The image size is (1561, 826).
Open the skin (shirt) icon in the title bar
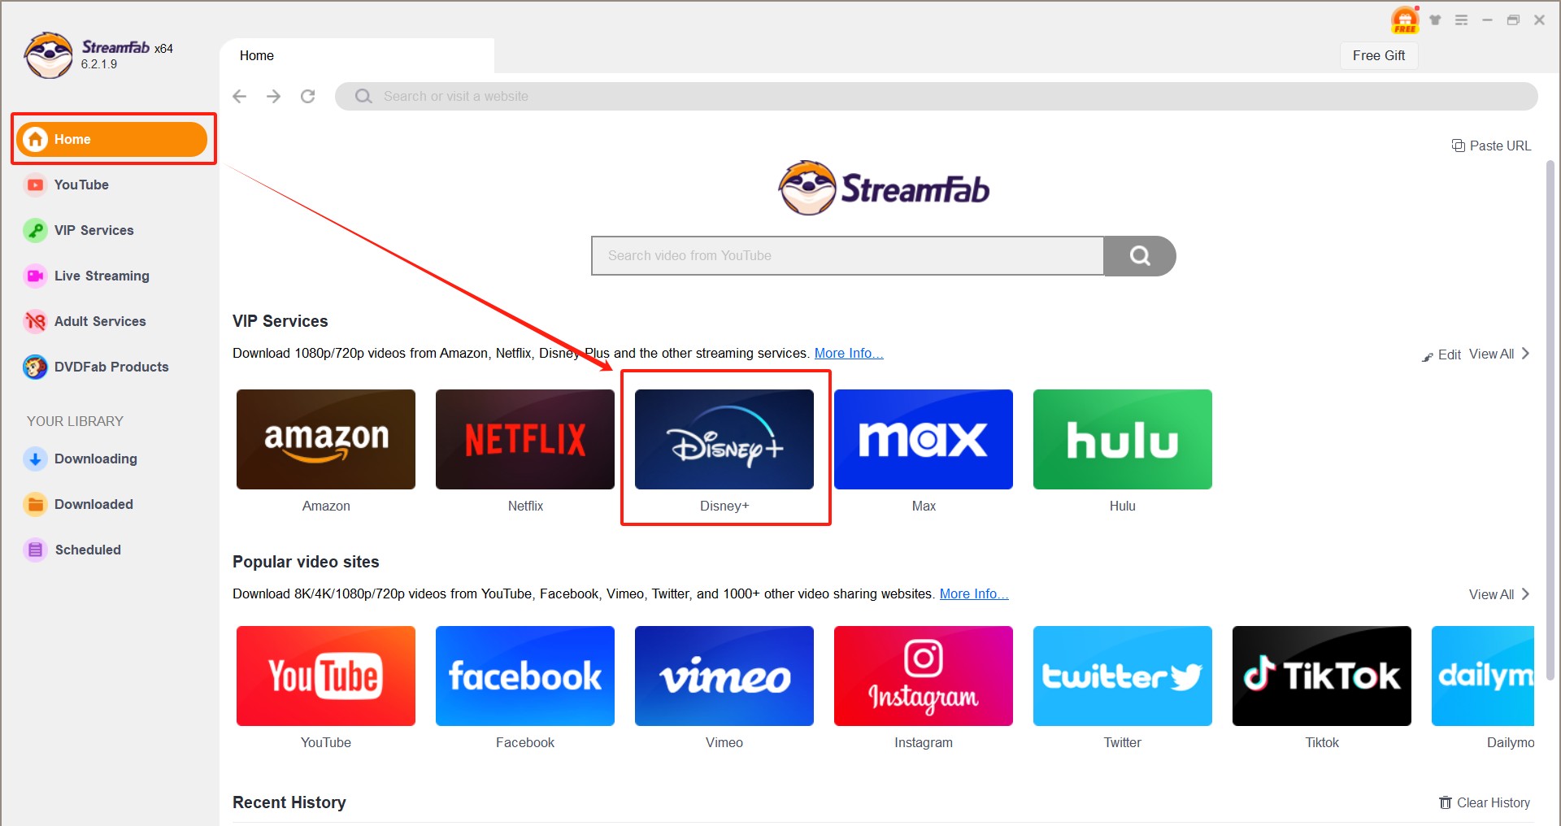(x=1436, y=20)
